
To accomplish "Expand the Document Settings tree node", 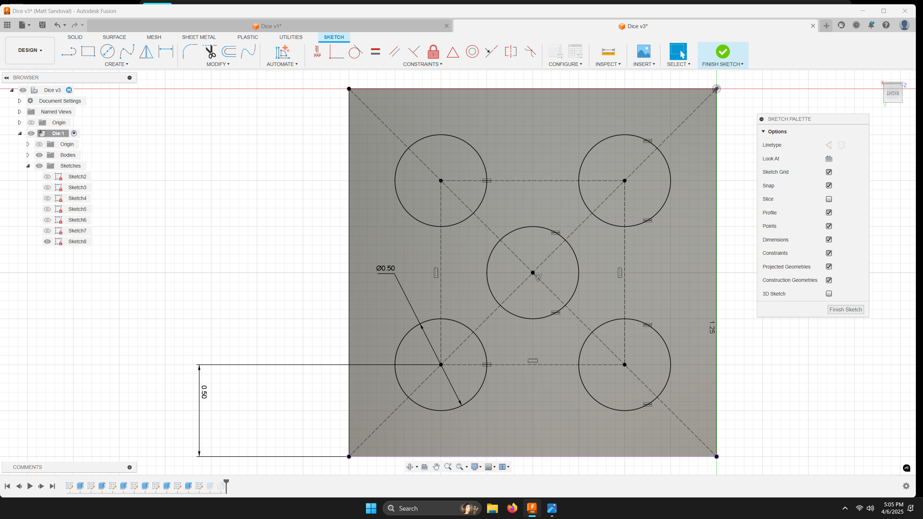I will click(20, 101).
